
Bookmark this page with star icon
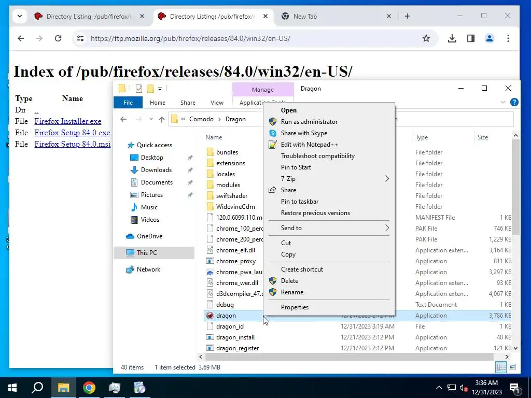pyautogui.click(x=426, y=38)
